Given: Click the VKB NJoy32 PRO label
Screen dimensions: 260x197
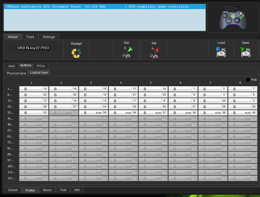Looking at the screenshot, I should [x=33, y=48].
